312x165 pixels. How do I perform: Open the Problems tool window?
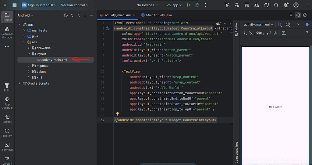[7, 133]
